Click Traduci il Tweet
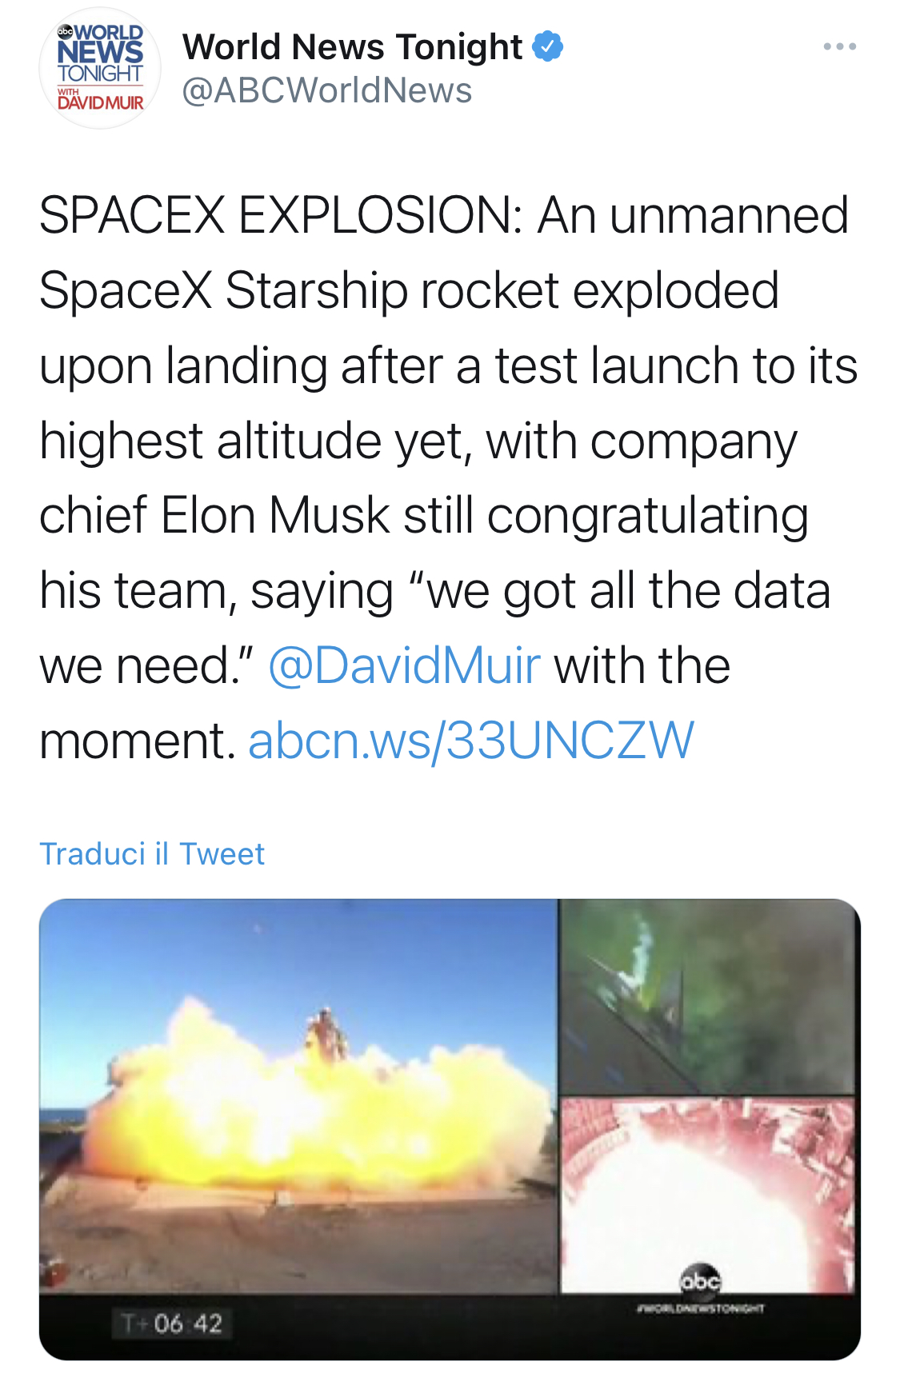 click(152, 854)
